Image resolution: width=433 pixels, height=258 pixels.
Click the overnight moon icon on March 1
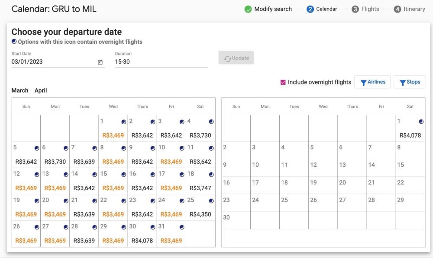click(123, 122)
